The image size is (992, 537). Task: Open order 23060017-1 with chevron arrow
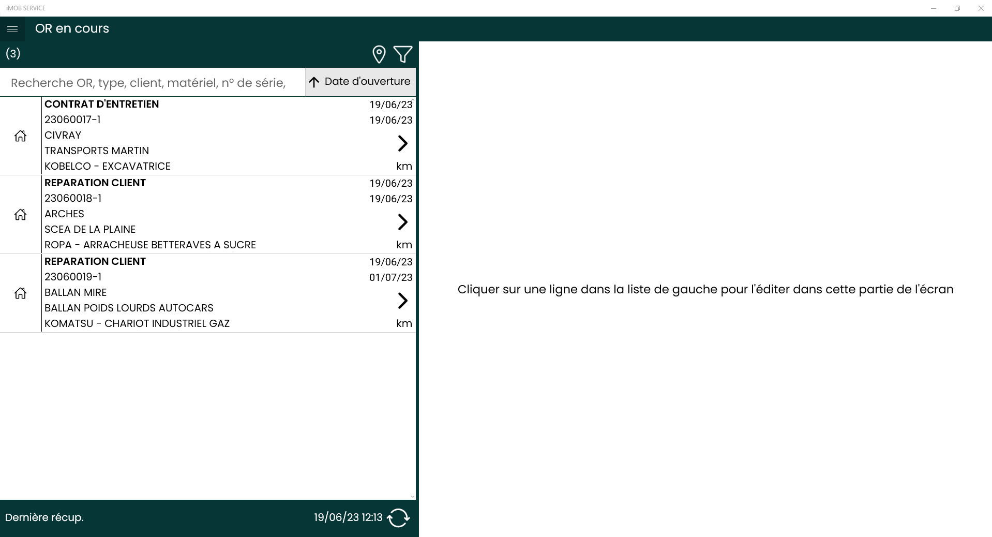click(x=403, y=143)
